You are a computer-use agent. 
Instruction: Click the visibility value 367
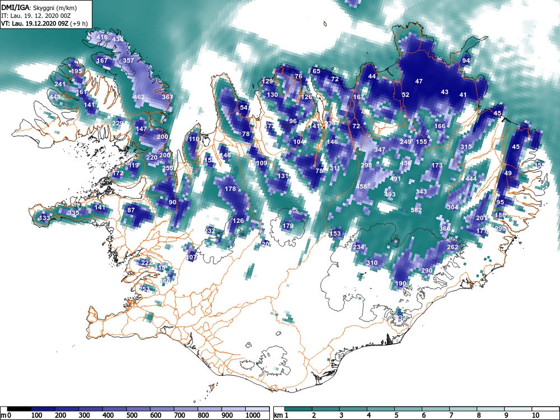pyautogui.click(x=167, y=97)
